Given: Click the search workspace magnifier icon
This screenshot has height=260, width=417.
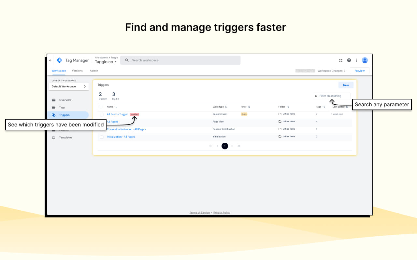Looking at the screenshot, I should coord(127,60).
